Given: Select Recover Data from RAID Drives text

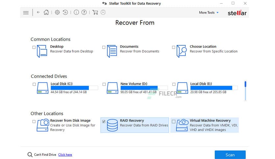Looking at the screenshot, I should [144, 125].
